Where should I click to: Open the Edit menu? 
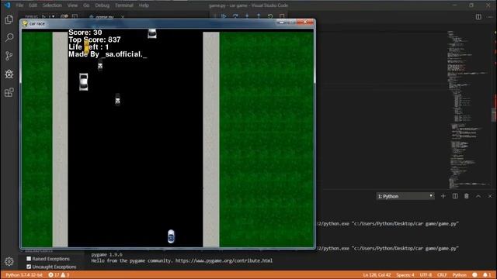point(33,5)
